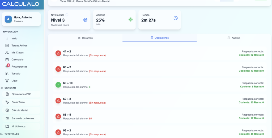The height and width of the screenshot is (138, 272).
Task: Select the Operaciones tab
Action: pos(160,38)
